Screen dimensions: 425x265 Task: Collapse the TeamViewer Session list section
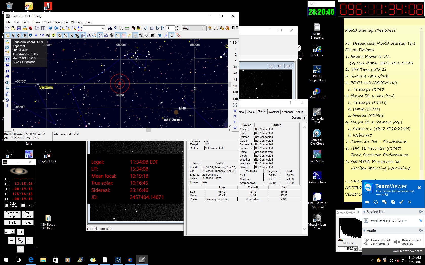pos(364,212)
